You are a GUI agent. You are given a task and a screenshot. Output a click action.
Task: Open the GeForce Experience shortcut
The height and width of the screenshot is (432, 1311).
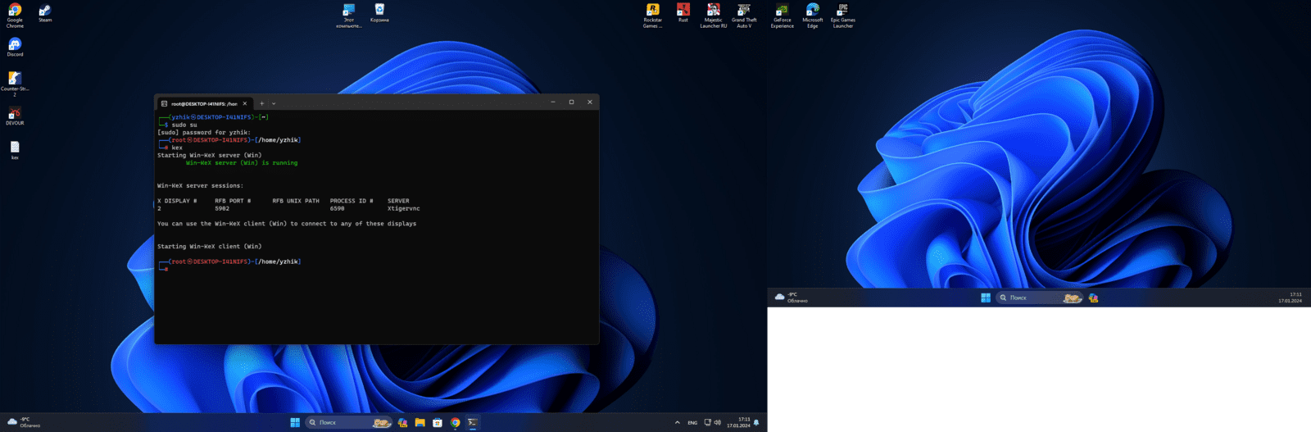pos(782,11)
